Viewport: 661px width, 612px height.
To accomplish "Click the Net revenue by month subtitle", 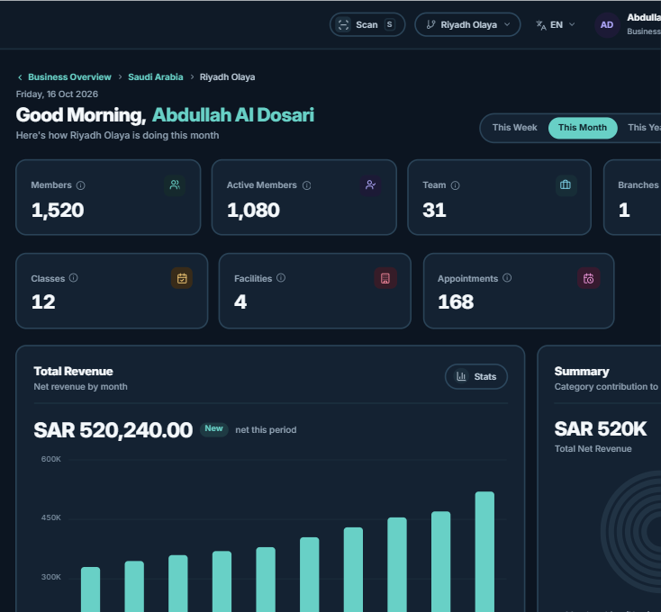I will coord(80,387).
